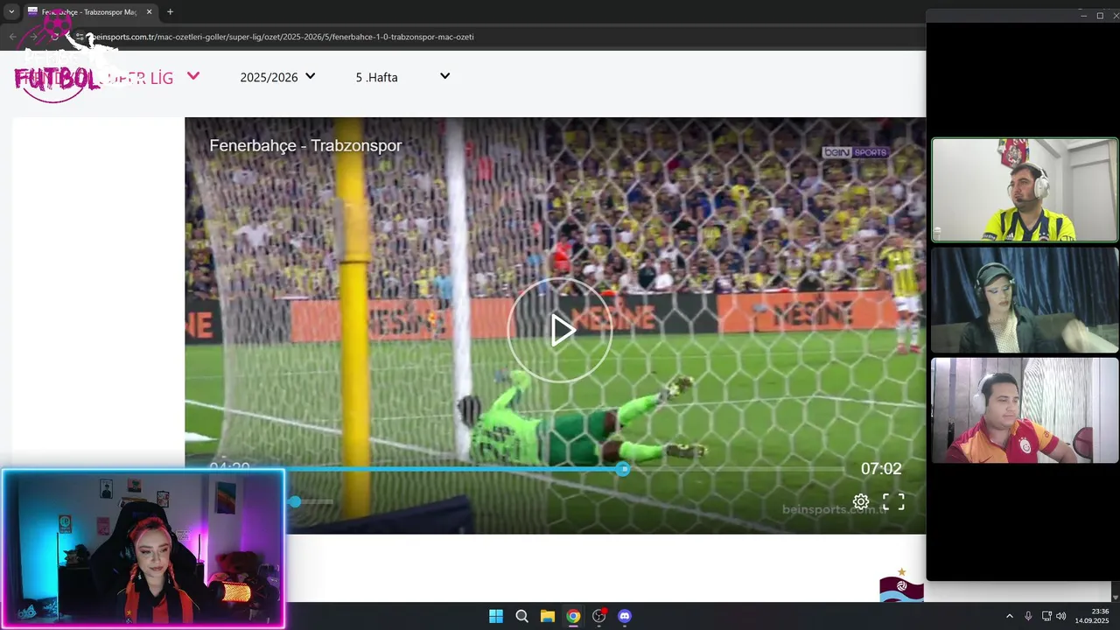Open Chrome tab search dropdown arrow
The image size is (1120, 630).
pos(11,12)
